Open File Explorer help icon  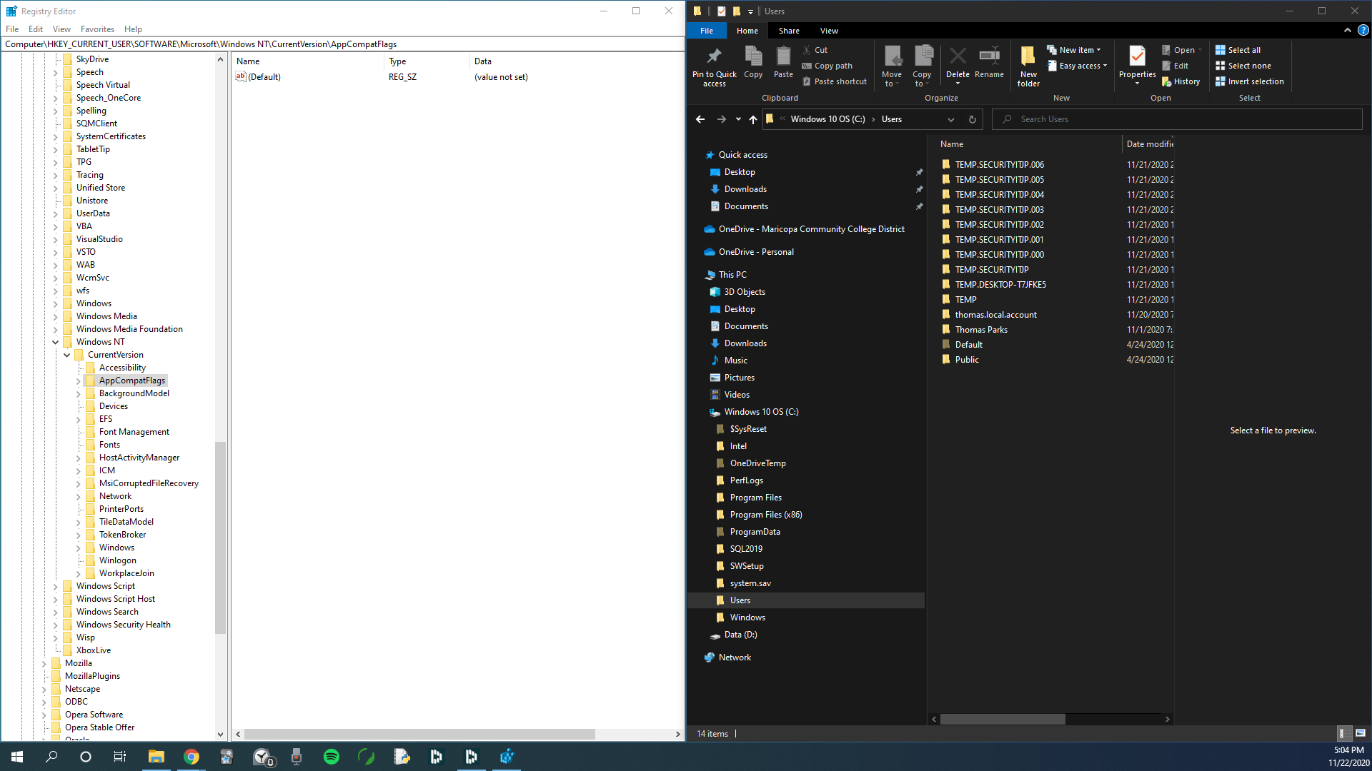pyautogui.click(x=1363, y=30)
